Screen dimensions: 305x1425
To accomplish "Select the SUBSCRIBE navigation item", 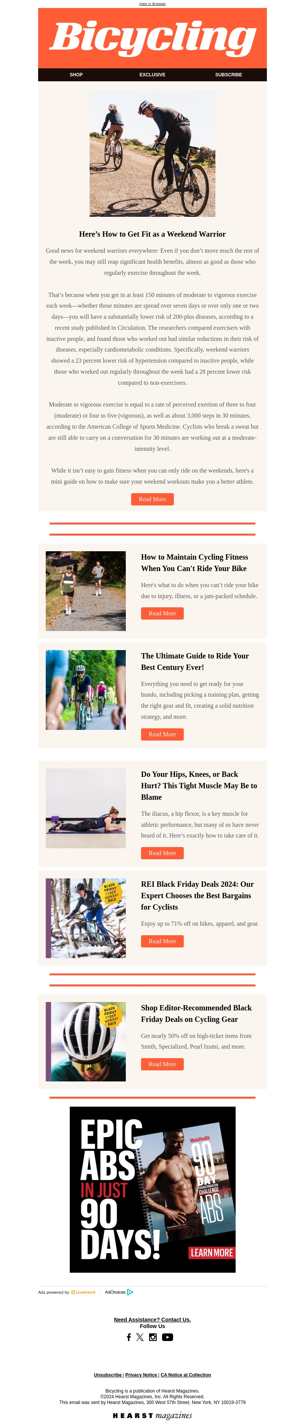I will click(x=229, y=75).
